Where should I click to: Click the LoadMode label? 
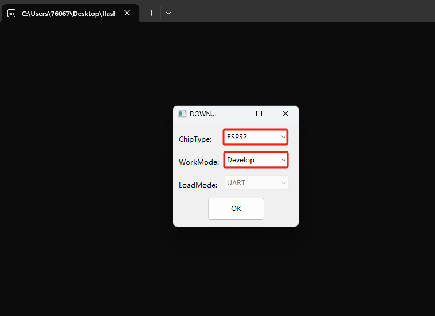click(x=198, y=185)
